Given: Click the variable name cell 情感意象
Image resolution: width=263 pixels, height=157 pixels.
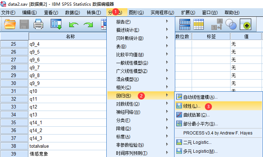Looking at the screenshot, I should pos(68,154).
